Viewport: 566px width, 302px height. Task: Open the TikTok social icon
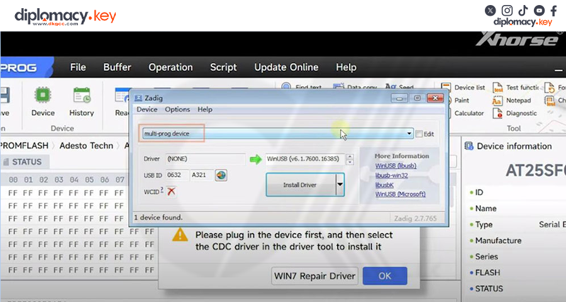(x=523, y=11)
